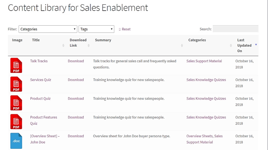Click the John Doe buyer persona summary
The height and width of the screenshot is (150, 268).
click(x=131, y=136)
